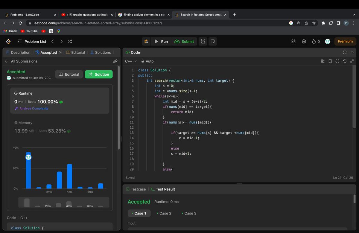Select Case 1 test case
The width and height of the screenshot is (359, 233).
point(139,213)
